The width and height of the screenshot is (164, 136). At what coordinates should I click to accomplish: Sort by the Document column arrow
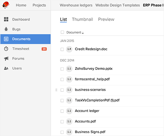[x=83, y=33]
